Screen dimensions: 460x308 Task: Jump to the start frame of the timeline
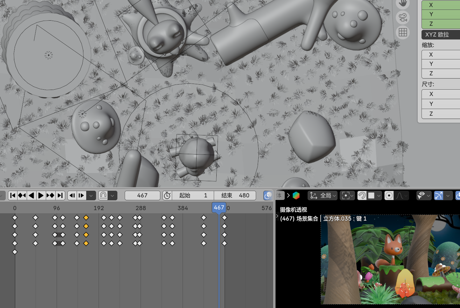[13, 195]
